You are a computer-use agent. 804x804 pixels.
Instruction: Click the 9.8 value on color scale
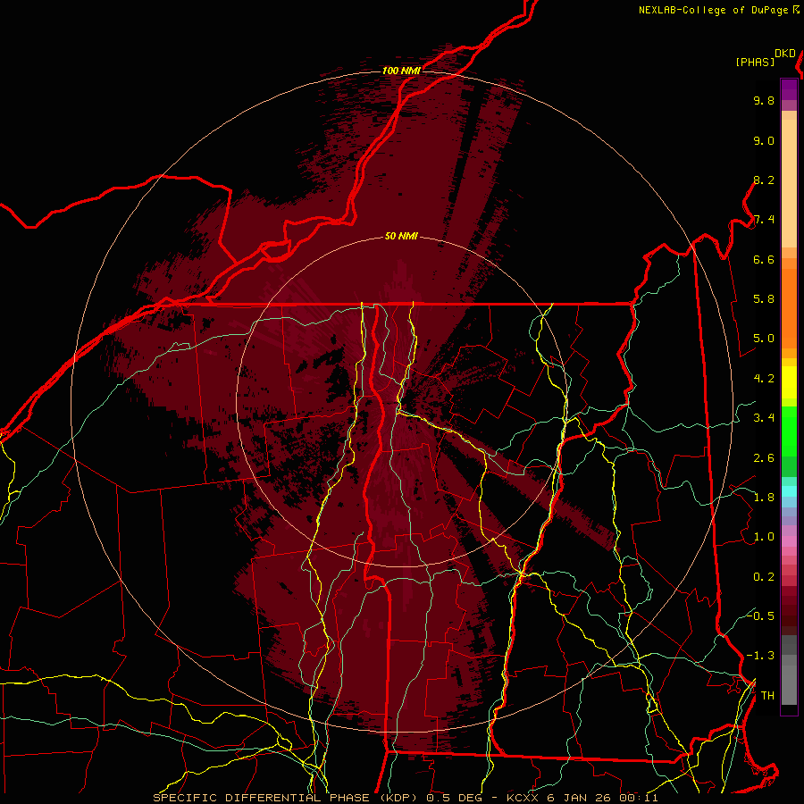pos(764,100)
